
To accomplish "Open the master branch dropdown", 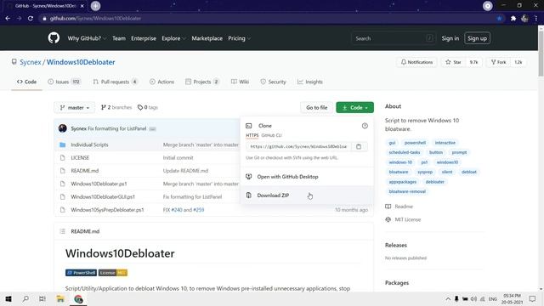I will point(75,108).
